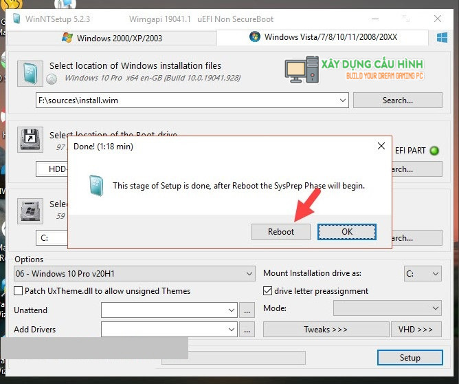The image size is (459, 384).
Task: Expand the install.wim path dropdown
Action: (x=343, y=100)
